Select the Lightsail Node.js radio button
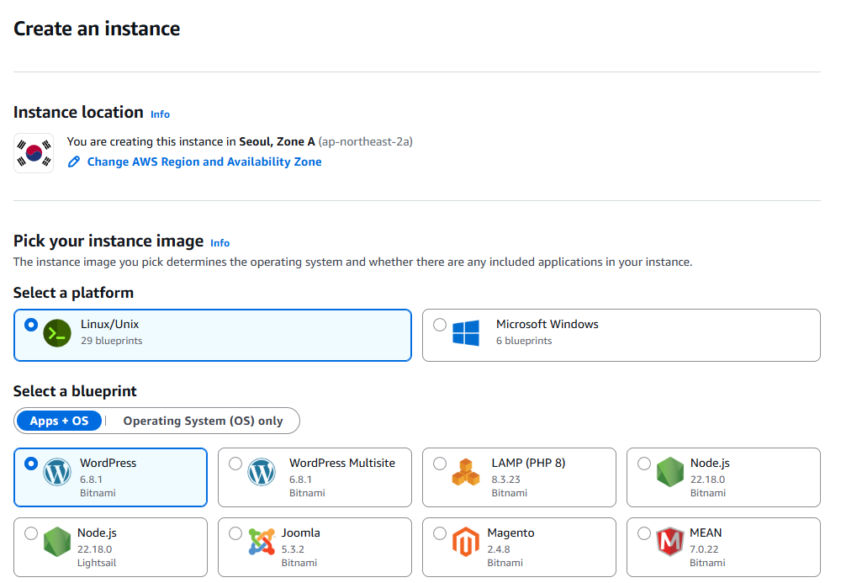This screenshot has width=841, height=583. point(31,533)
